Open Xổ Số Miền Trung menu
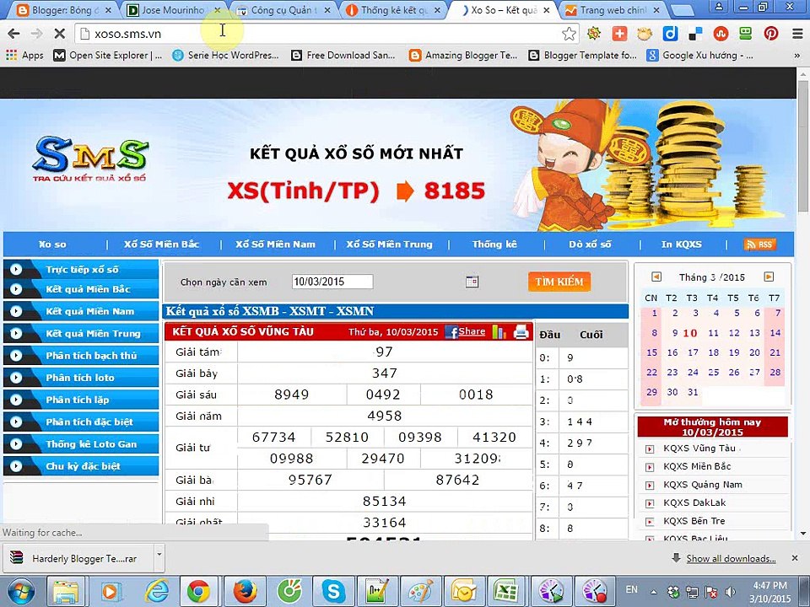 point(389,244)
